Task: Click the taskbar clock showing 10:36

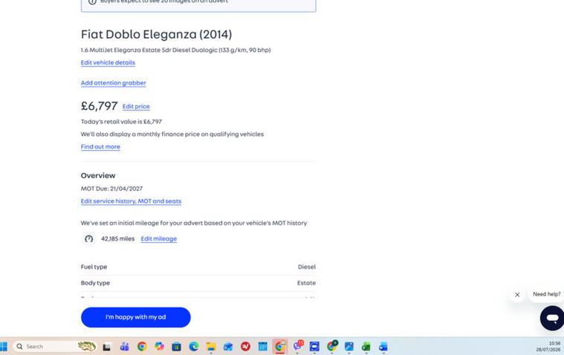Action: point(548,346)
